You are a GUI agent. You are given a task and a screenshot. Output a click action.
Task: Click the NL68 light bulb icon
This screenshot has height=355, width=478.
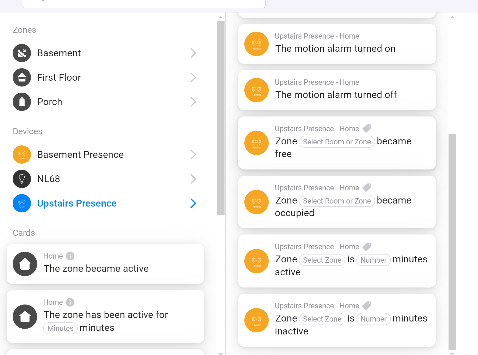[x=22, y=179]
